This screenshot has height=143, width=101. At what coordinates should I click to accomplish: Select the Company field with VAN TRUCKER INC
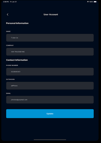50,52
